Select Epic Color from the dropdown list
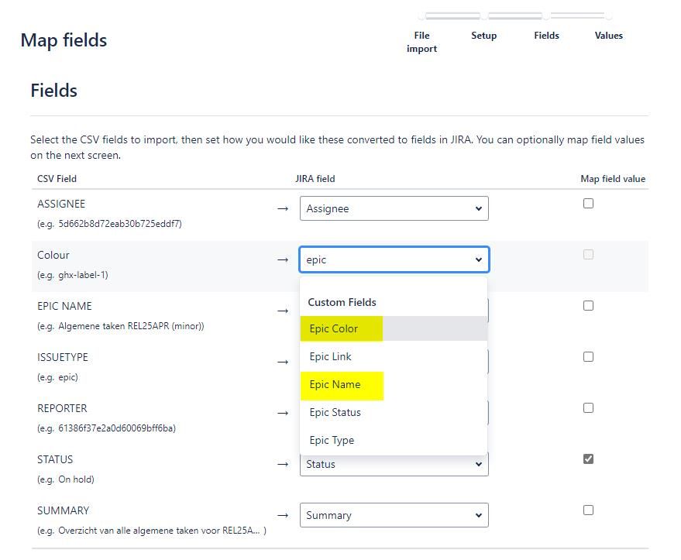681x560 pixels. (394, 328)
